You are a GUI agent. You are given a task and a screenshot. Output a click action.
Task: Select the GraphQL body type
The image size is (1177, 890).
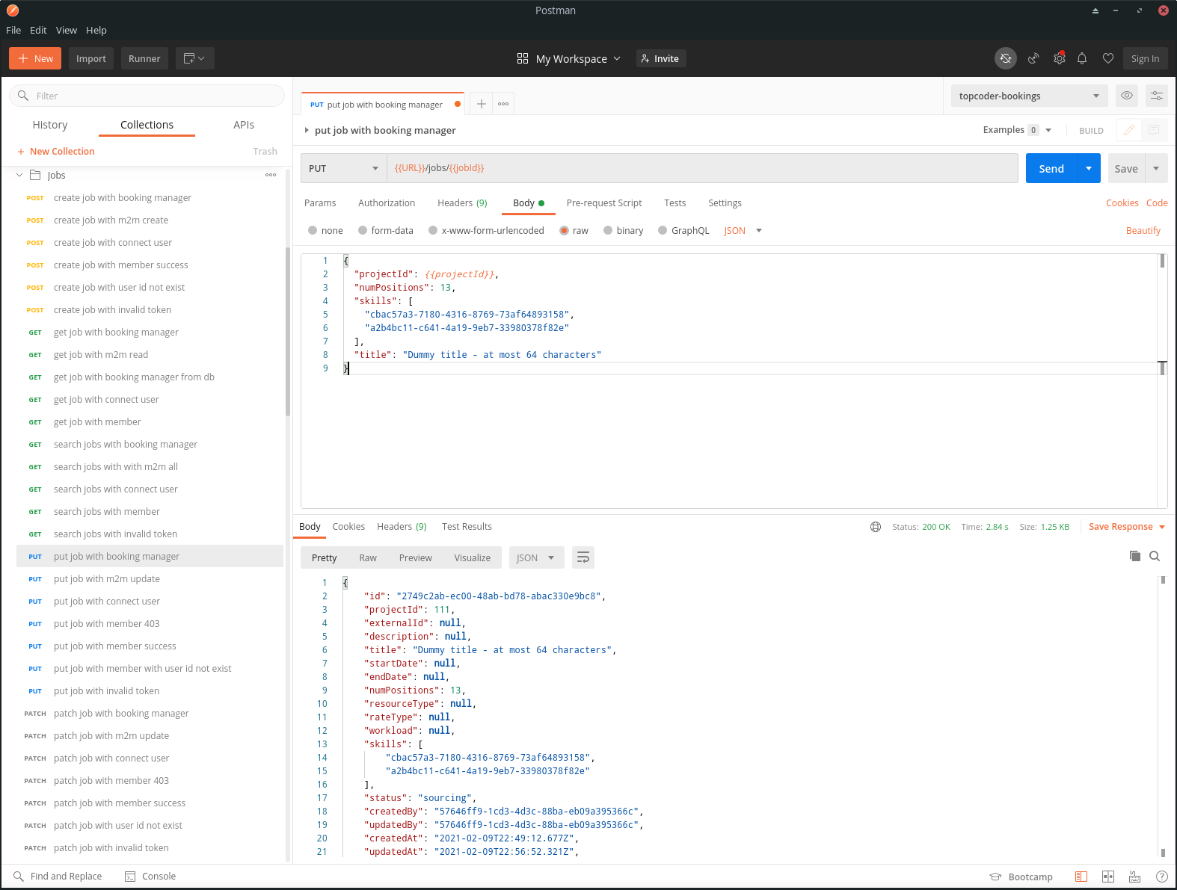click(683, 231)
